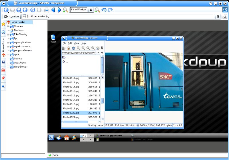Open the Konqueror window menu in title bar
The image size is (229, 160).
click(x=4, y=3)
